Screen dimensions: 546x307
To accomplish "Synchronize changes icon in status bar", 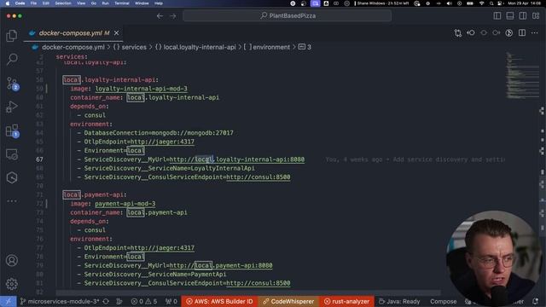I will pyautogui.click(x=106, y=301).
